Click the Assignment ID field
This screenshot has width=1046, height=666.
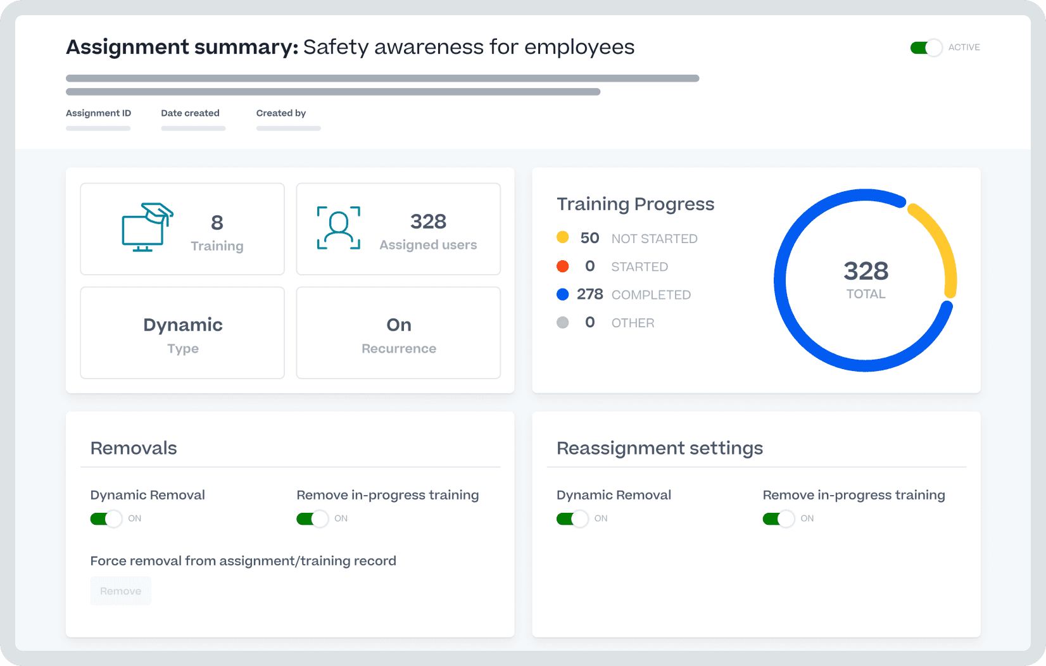click(x=98, y=120)
